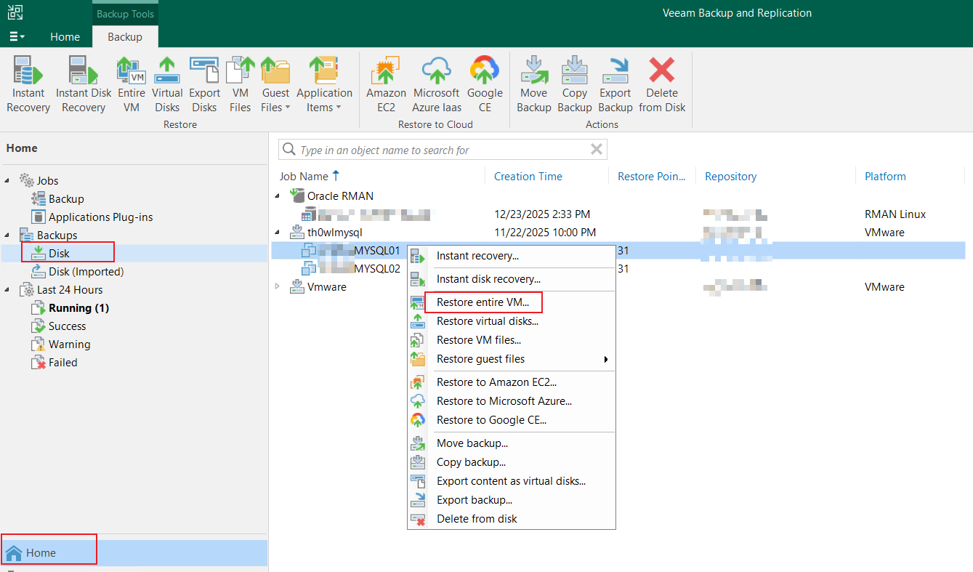
Task: Collapse the Backups tree node
Action: 8,235
